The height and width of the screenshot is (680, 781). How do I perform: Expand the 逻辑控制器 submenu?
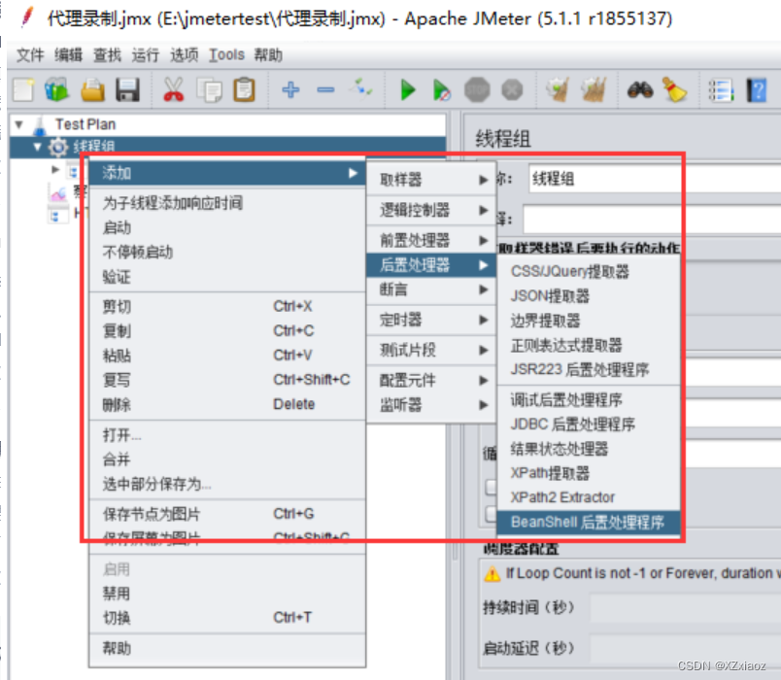pos(431,210)
